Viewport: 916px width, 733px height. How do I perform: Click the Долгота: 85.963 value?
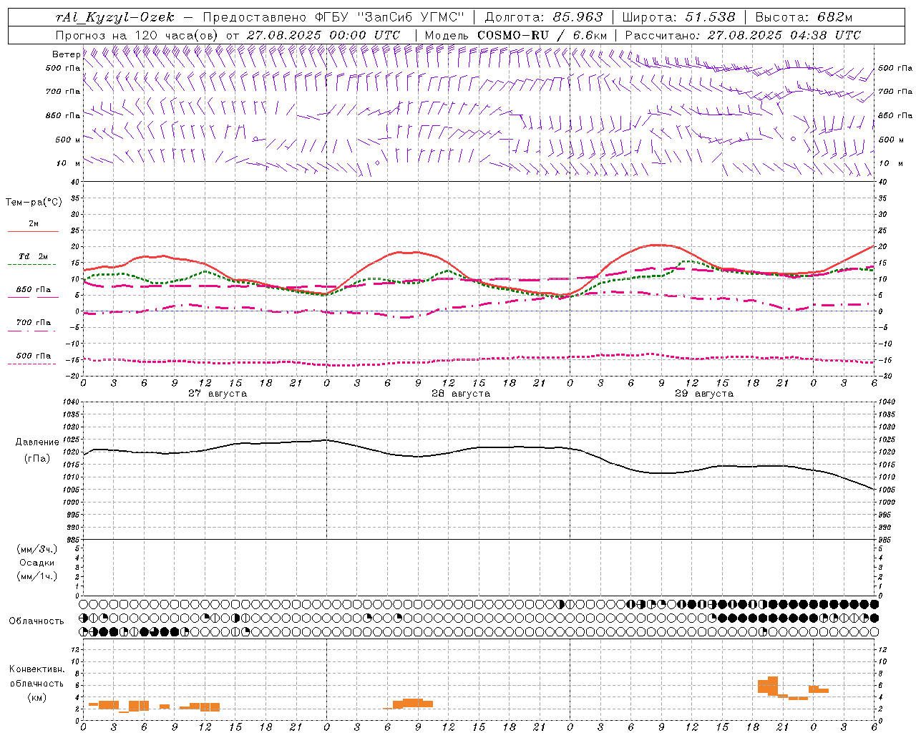coord(544,18)
